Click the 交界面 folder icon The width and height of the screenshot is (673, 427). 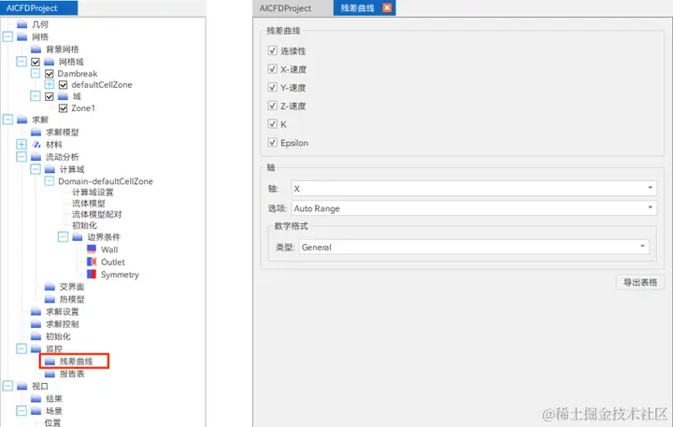tap(50, 286)
